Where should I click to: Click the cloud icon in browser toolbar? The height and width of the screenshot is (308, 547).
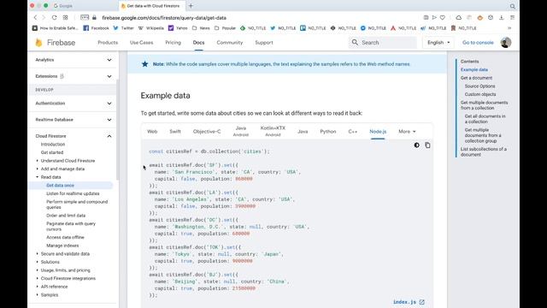pos(459,17)
